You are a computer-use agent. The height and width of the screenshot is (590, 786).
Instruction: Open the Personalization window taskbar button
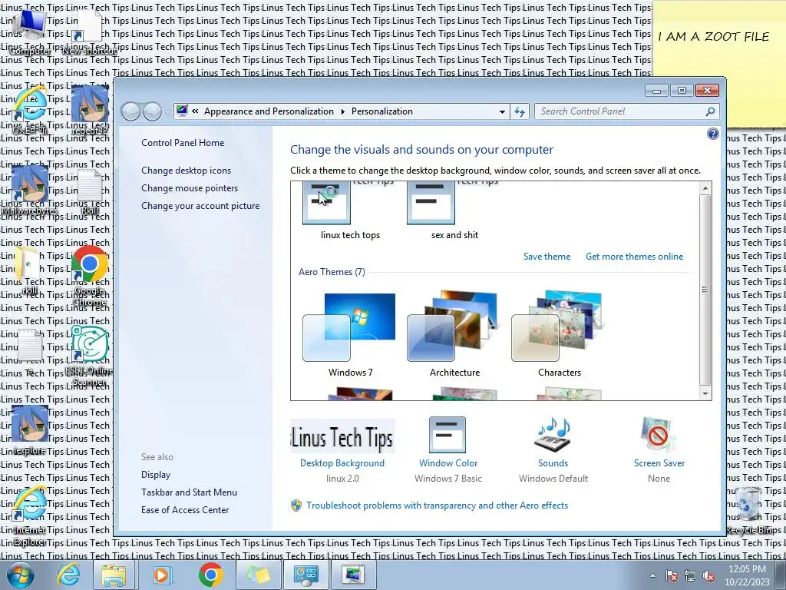(x=353, y=575)
